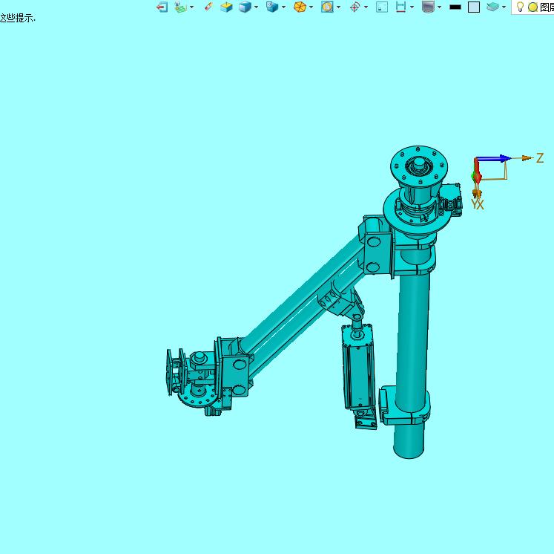Click the gray display screen icon
The width and height of the screenshot is (554, 554).
428,7
